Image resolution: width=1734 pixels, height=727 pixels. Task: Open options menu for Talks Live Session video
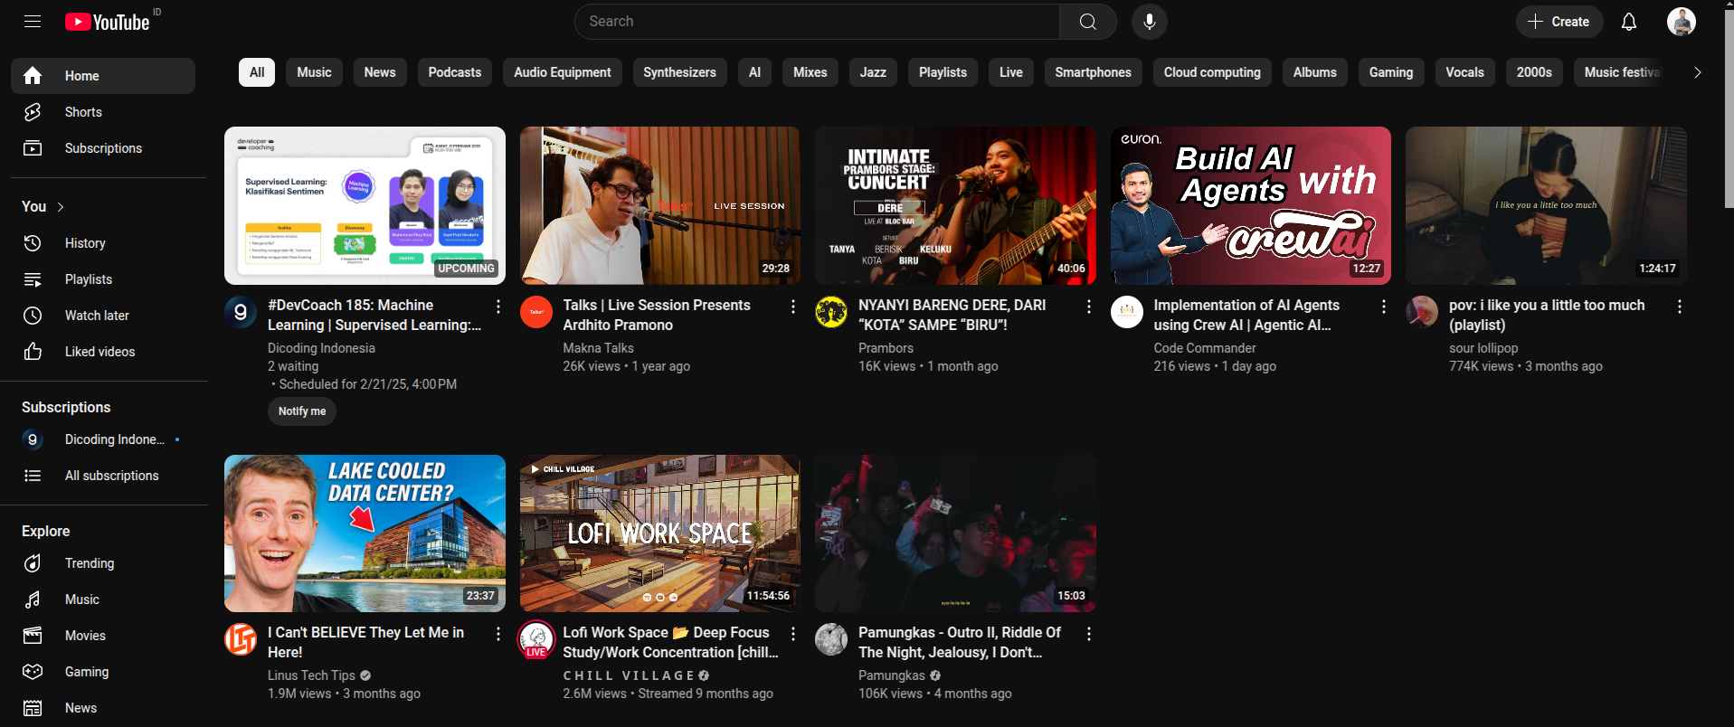point(793,307)
